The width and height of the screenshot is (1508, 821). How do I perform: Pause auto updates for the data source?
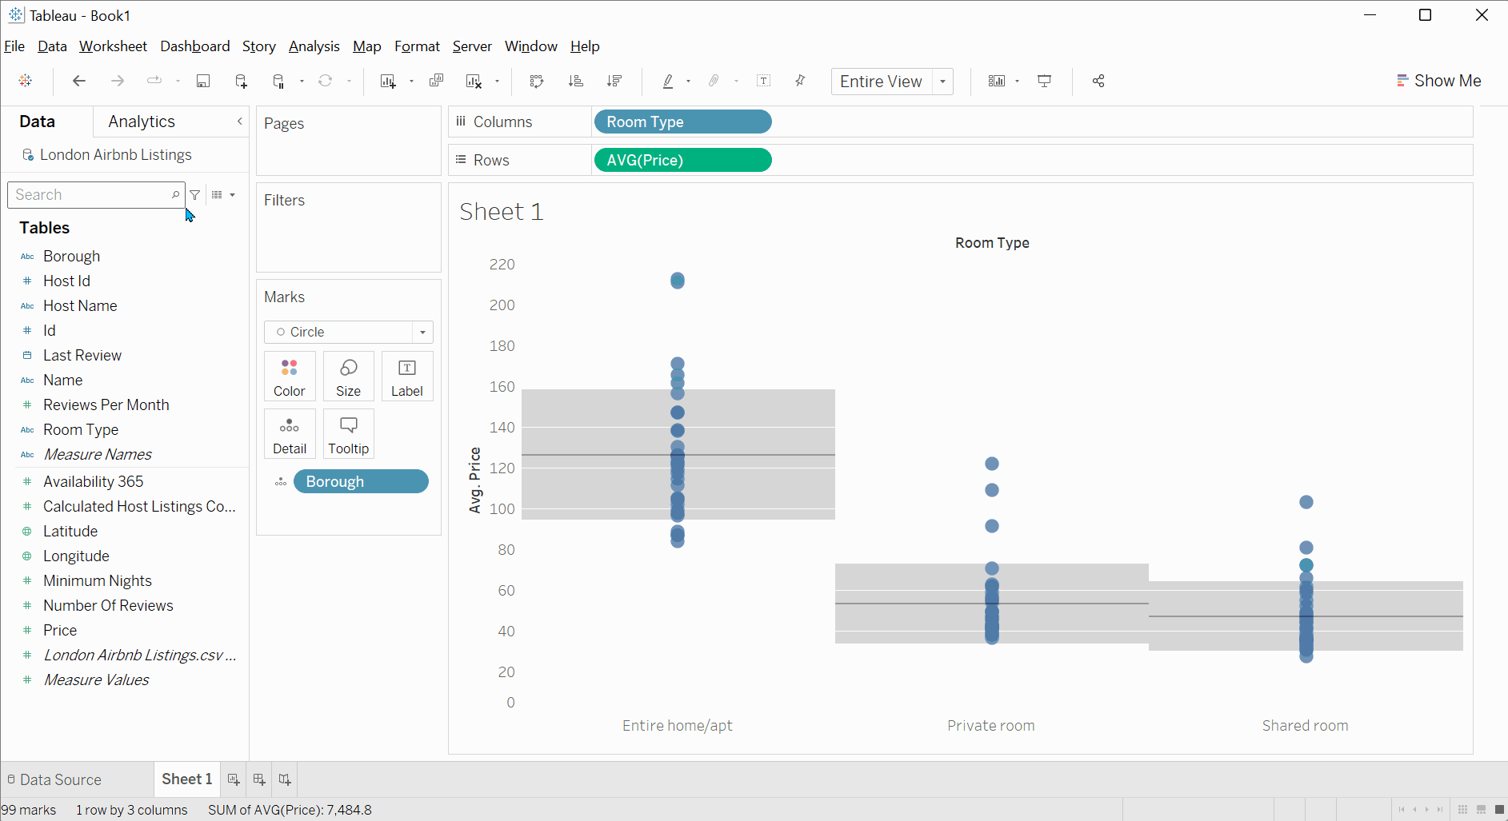[278, 81]
